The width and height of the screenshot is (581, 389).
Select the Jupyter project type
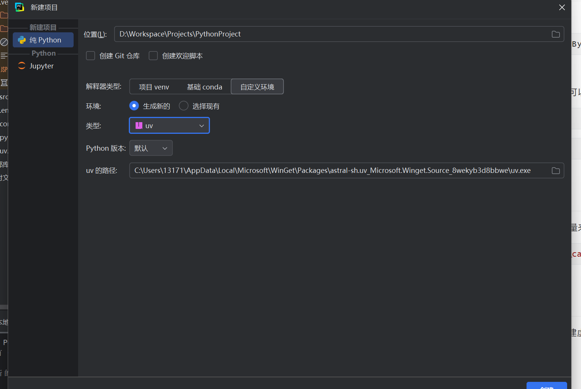[x=43, y=66]
